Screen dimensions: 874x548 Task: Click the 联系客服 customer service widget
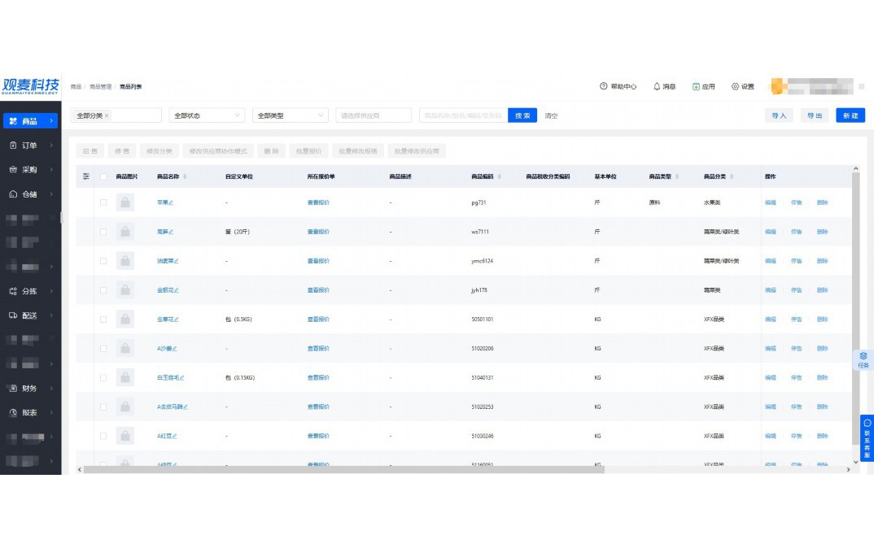(x=867, y=439)
